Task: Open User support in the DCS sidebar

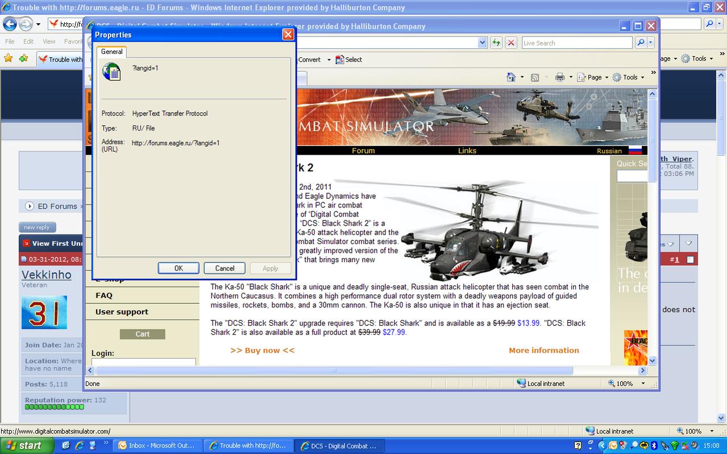Action: (x=122, y=312)
